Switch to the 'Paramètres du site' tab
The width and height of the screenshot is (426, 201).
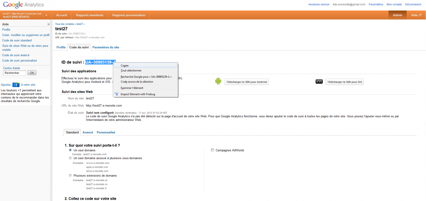pyautogui.click(x=106, y=48)
